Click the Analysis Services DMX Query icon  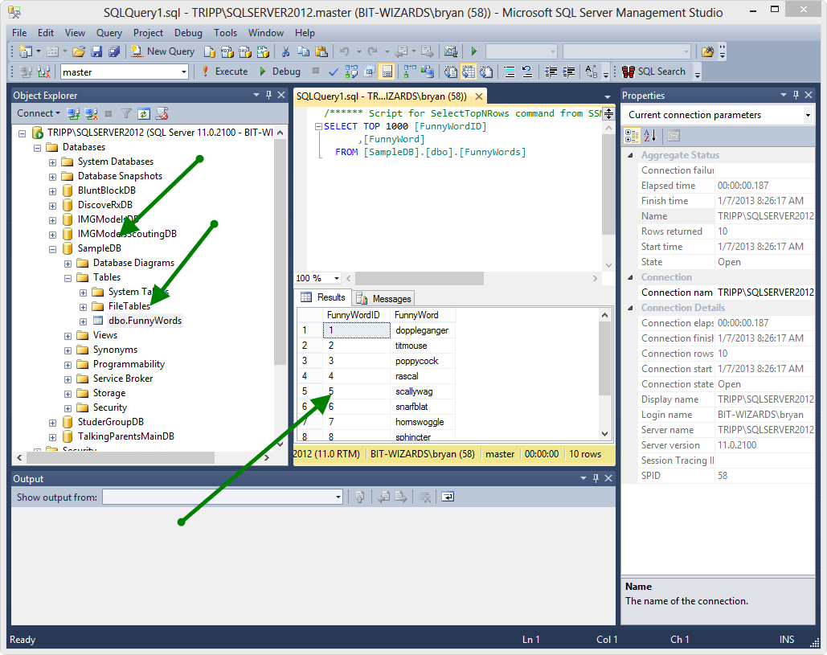[x=244, y=51]
